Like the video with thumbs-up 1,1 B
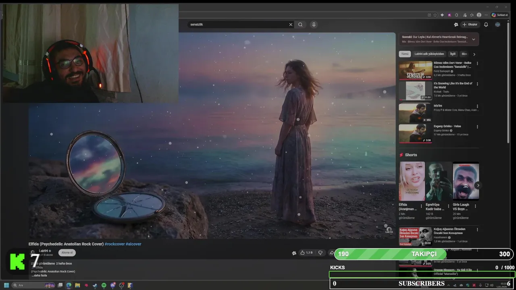 click(x=306, y=253)
